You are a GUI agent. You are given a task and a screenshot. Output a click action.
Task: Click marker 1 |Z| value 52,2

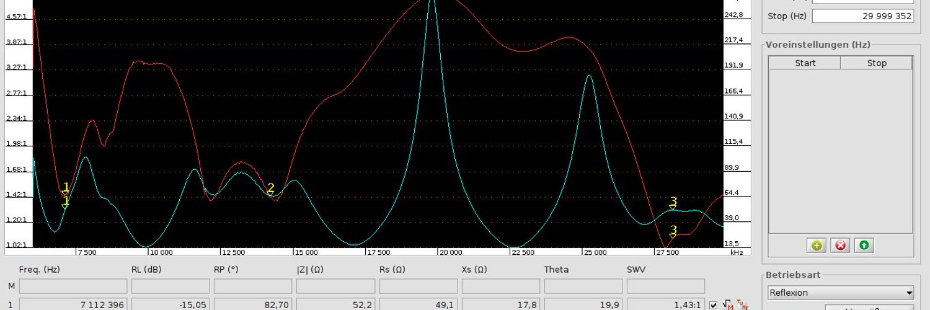(335, 304)
